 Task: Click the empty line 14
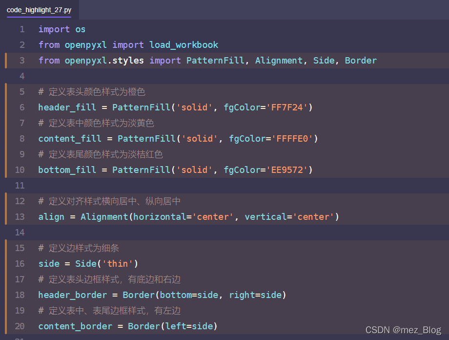pos(195,233)
